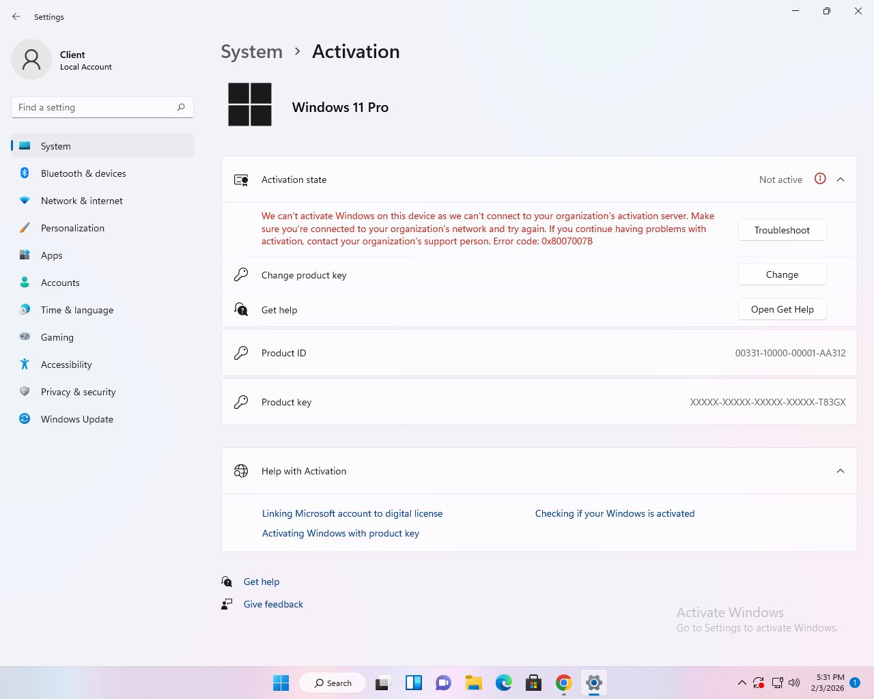Click the back arrow in Settings header
The image size is (874, 699).
[16, 16]
